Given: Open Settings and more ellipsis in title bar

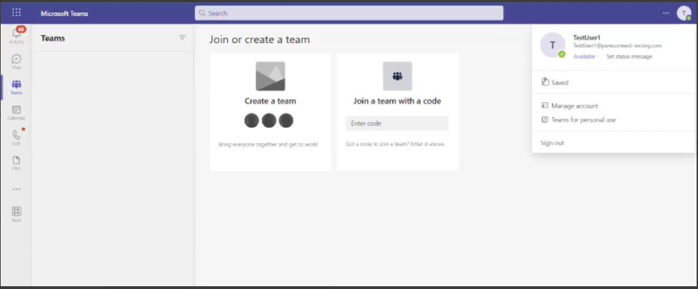Looking at the screenshot, I should coord(667,13).
